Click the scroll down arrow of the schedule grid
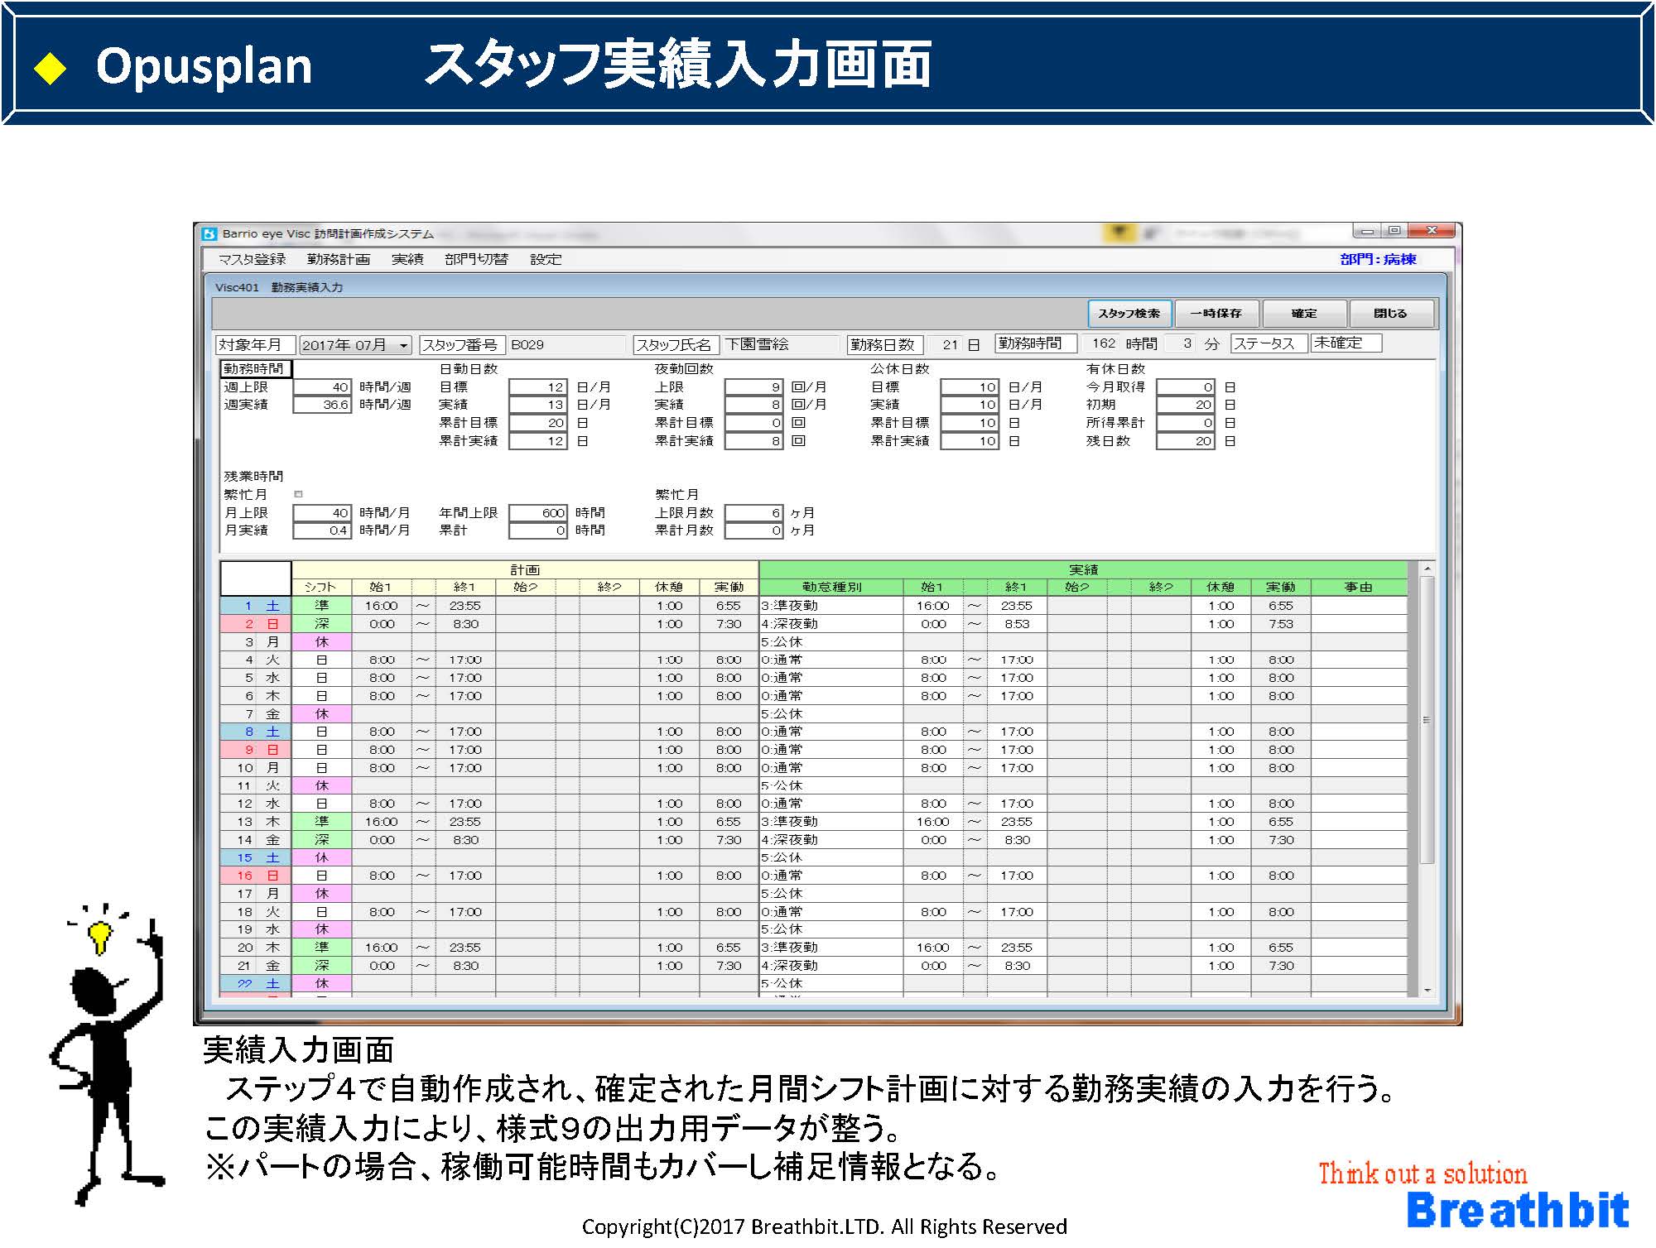1656x1248 pixels. coord(1427,990)
